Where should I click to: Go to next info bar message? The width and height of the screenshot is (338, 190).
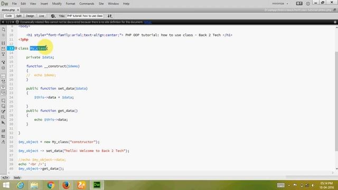coord(13,22)
